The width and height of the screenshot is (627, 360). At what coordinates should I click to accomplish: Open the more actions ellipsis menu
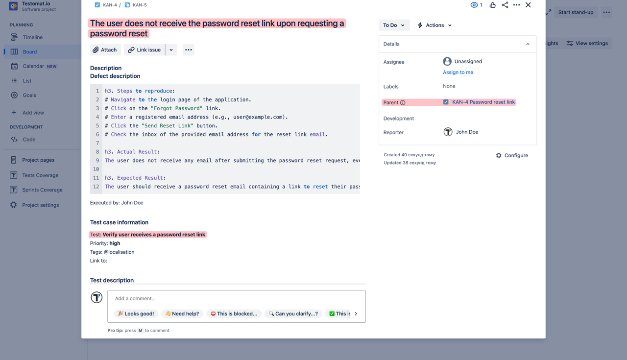pos(516,5)
